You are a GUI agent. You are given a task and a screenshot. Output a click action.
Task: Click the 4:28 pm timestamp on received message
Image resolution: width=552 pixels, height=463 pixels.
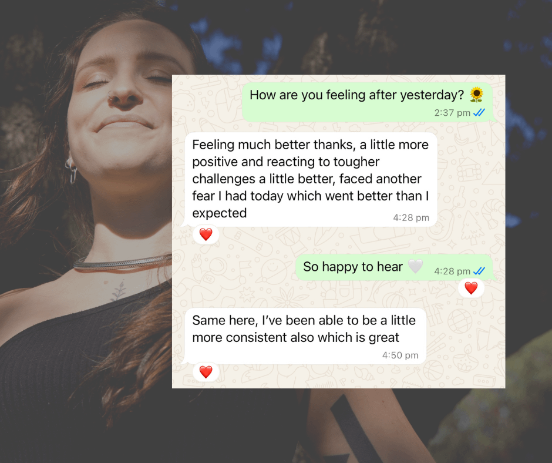(x=411, y=218)
